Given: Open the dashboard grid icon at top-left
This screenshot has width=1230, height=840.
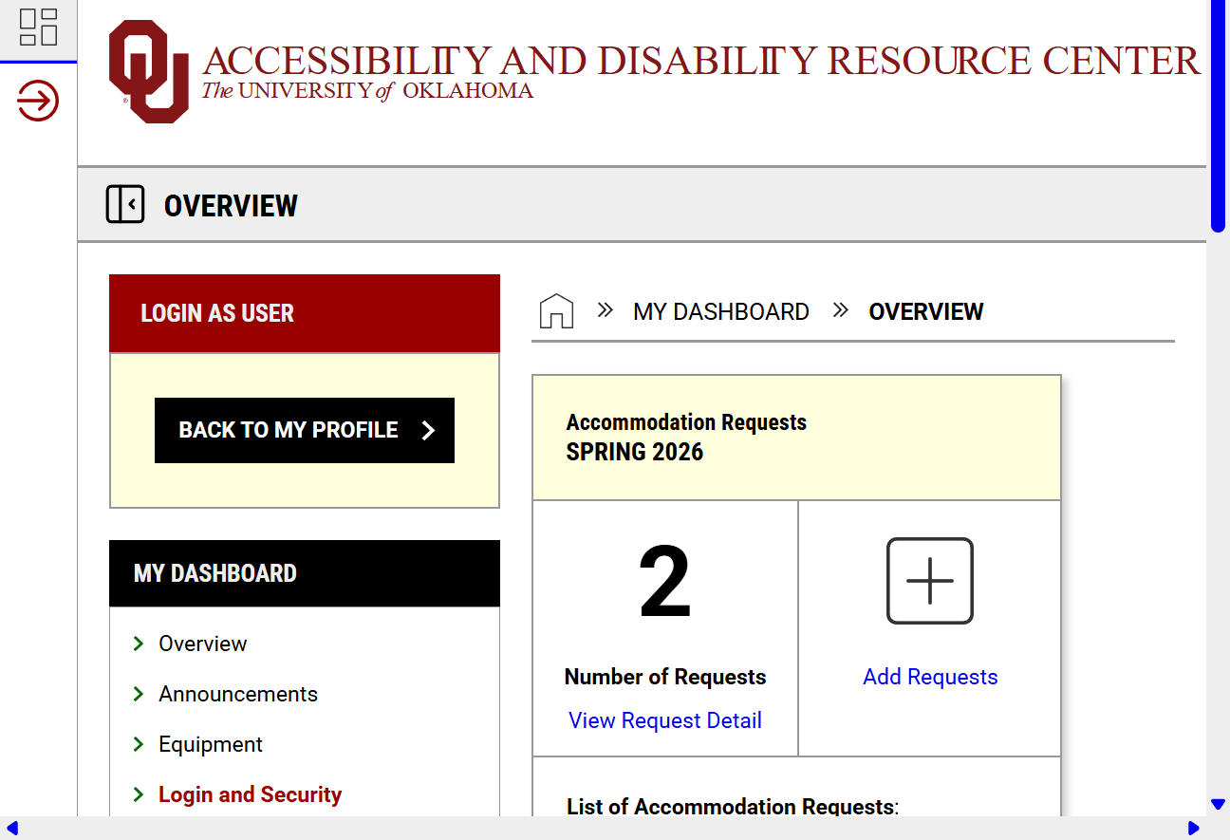Looking at the screenshot, I should click(x=38, y=27).
